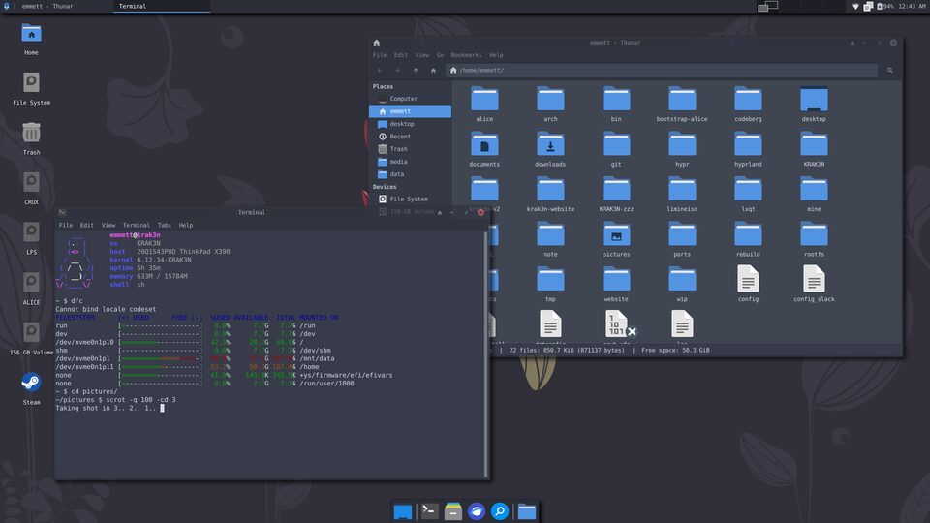Click the show desktop icon in dock

coord(403,511)
